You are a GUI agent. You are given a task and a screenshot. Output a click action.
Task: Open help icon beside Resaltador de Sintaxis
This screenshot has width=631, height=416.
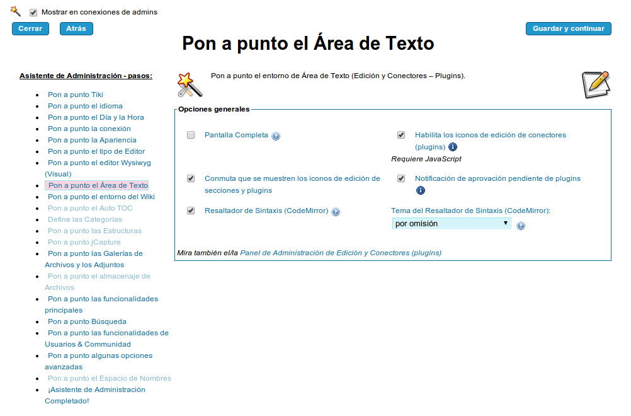point(336,212)
